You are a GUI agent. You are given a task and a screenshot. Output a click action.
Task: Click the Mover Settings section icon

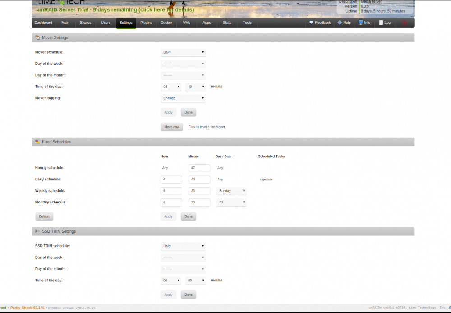coord(37,37)
